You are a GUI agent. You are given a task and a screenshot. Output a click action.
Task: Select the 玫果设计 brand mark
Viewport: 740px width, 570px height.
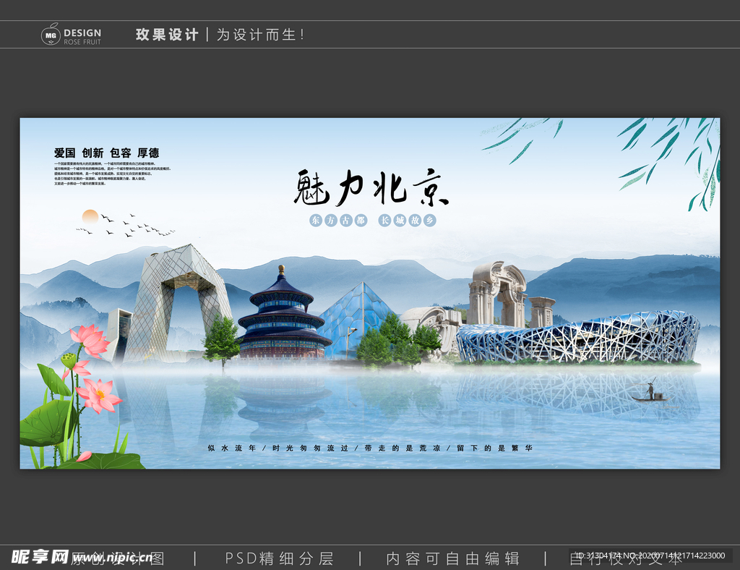tap(166, 33)
